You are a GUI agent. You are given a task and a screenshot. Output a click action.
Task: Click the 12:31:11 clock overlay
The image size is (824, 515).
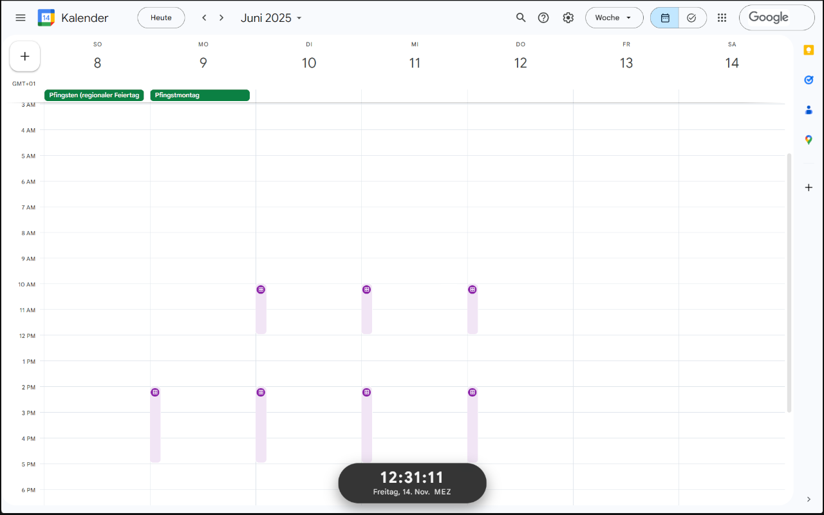[412, 483]
